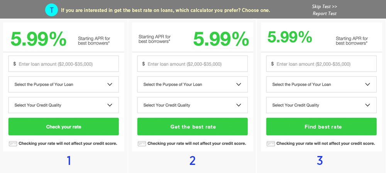Open credit quality dropdown in calculator 3
386x173 pixels.
(322, 105)
